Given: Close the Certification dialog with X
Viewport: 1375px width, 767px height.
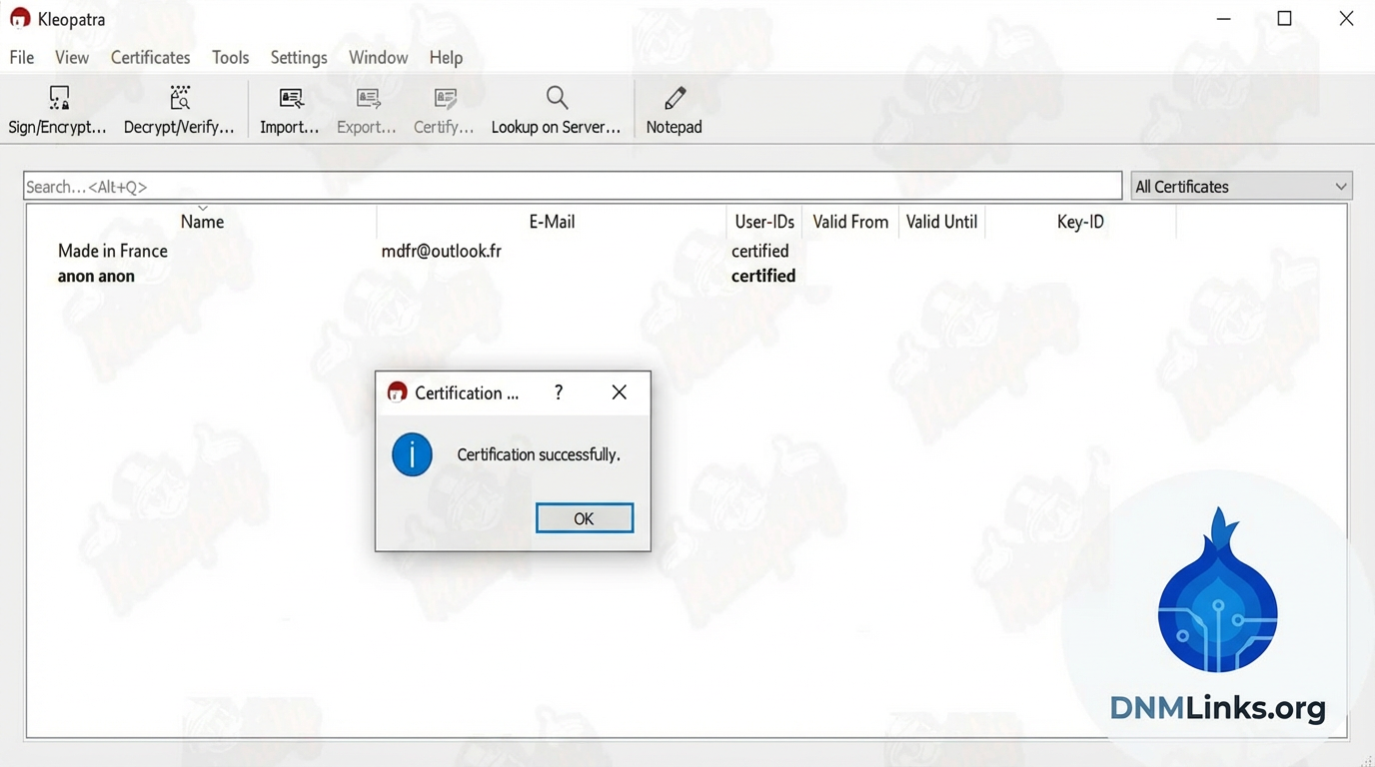Looking at the screenshot, I should point(620,392).
